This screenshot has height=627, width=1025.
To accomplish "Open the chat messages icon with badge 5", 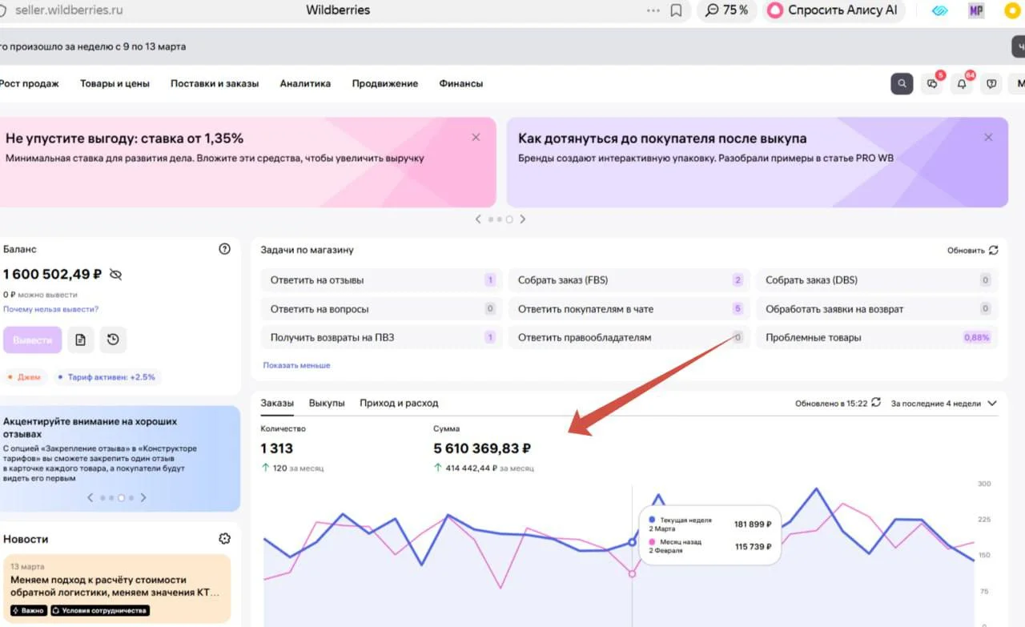I will (932, 83).
